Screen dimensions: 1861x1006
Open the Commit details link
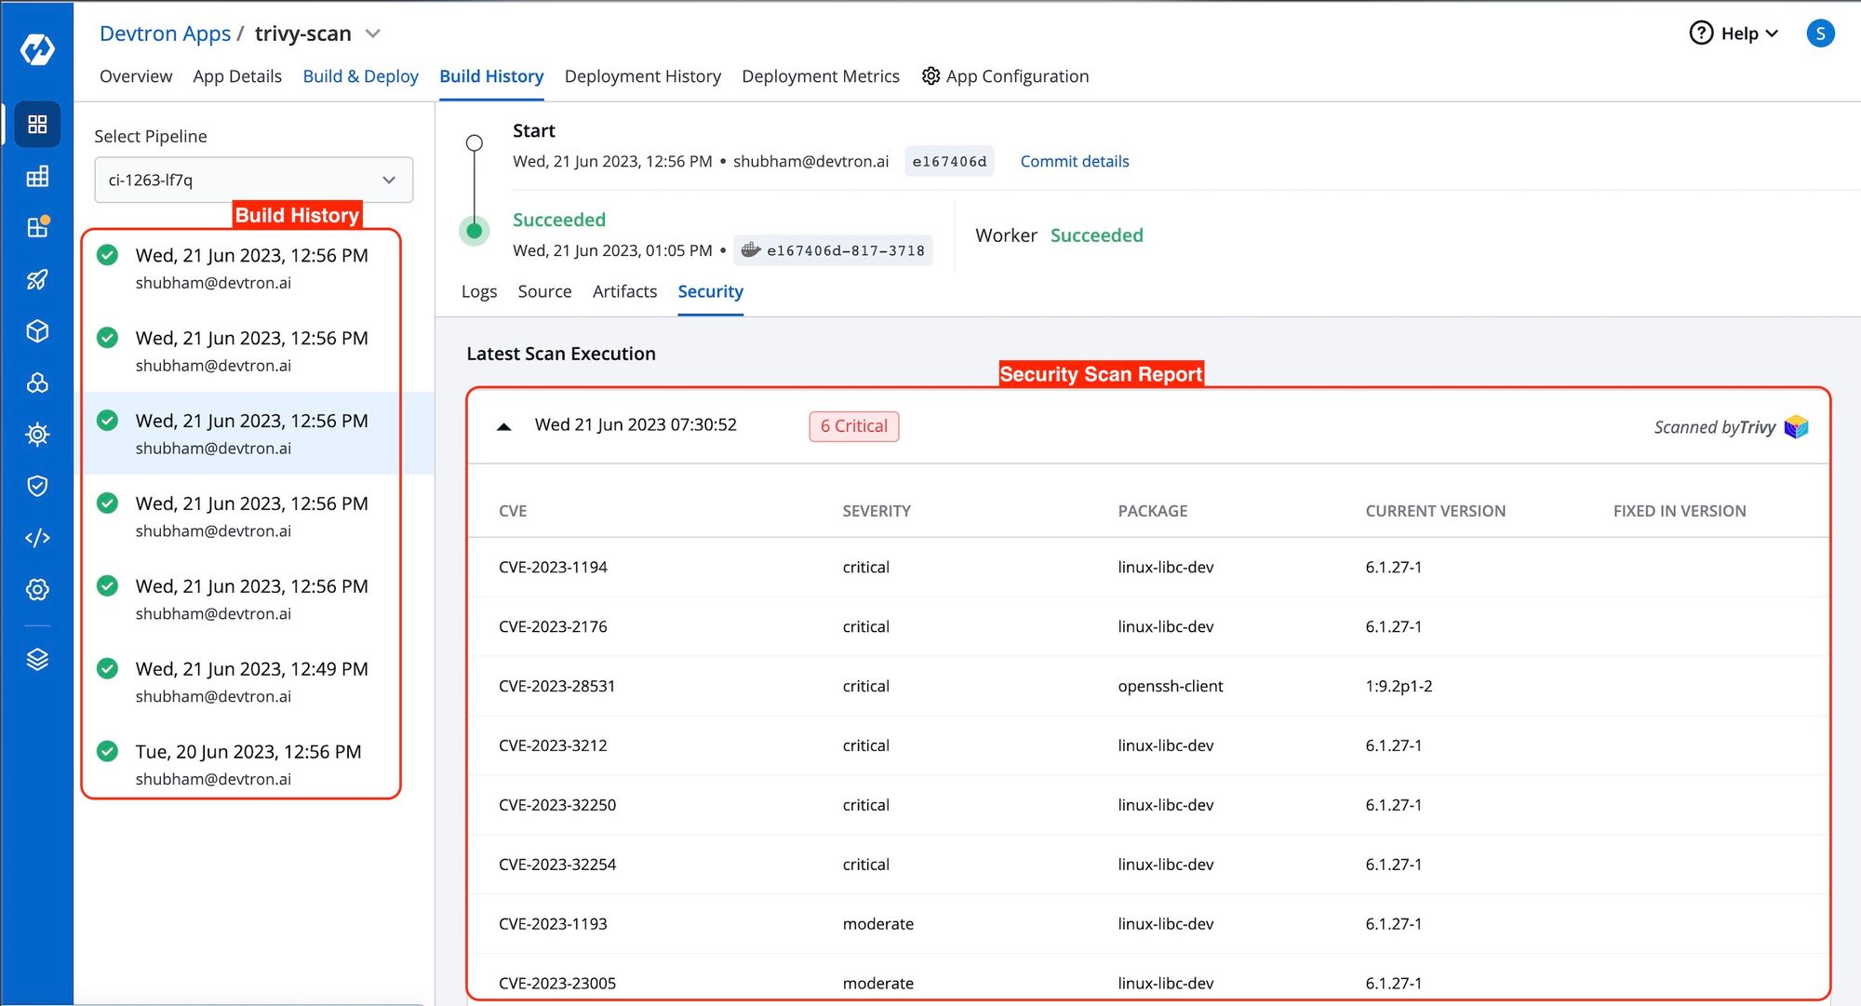point(1075,161)
